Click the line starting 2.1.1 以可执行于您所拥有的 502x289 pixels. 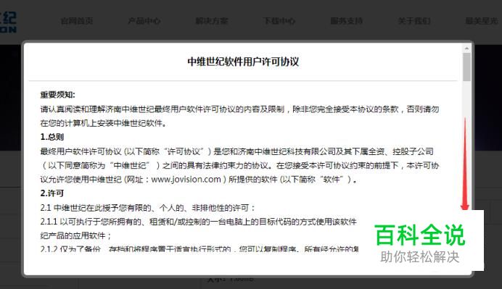click(x=199, y=222)
